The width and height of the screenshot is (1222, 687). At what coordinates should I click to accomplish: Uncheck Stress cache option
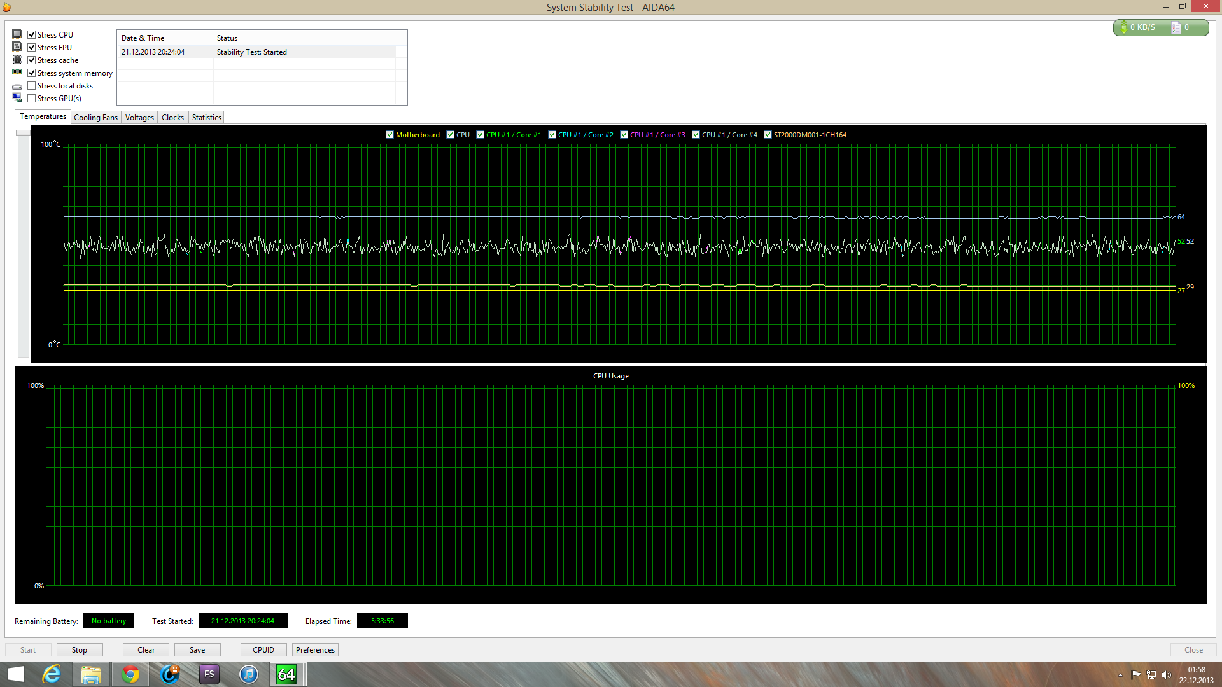click(x=32, y=60)
